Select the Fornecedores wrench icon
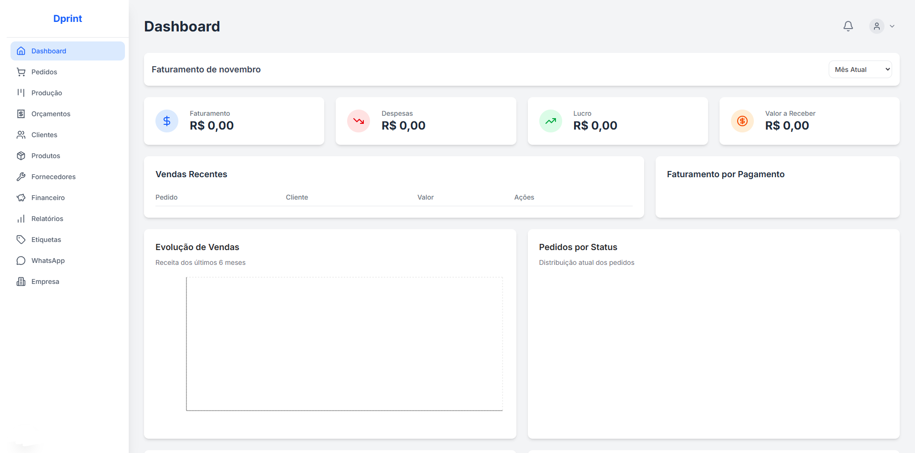915x453 pixels. tap(21, 176)
